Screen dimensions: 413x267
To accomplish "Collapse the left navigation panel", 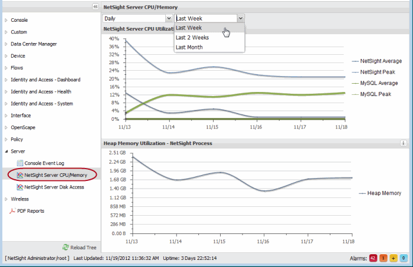I will click(x=95, y=6).
